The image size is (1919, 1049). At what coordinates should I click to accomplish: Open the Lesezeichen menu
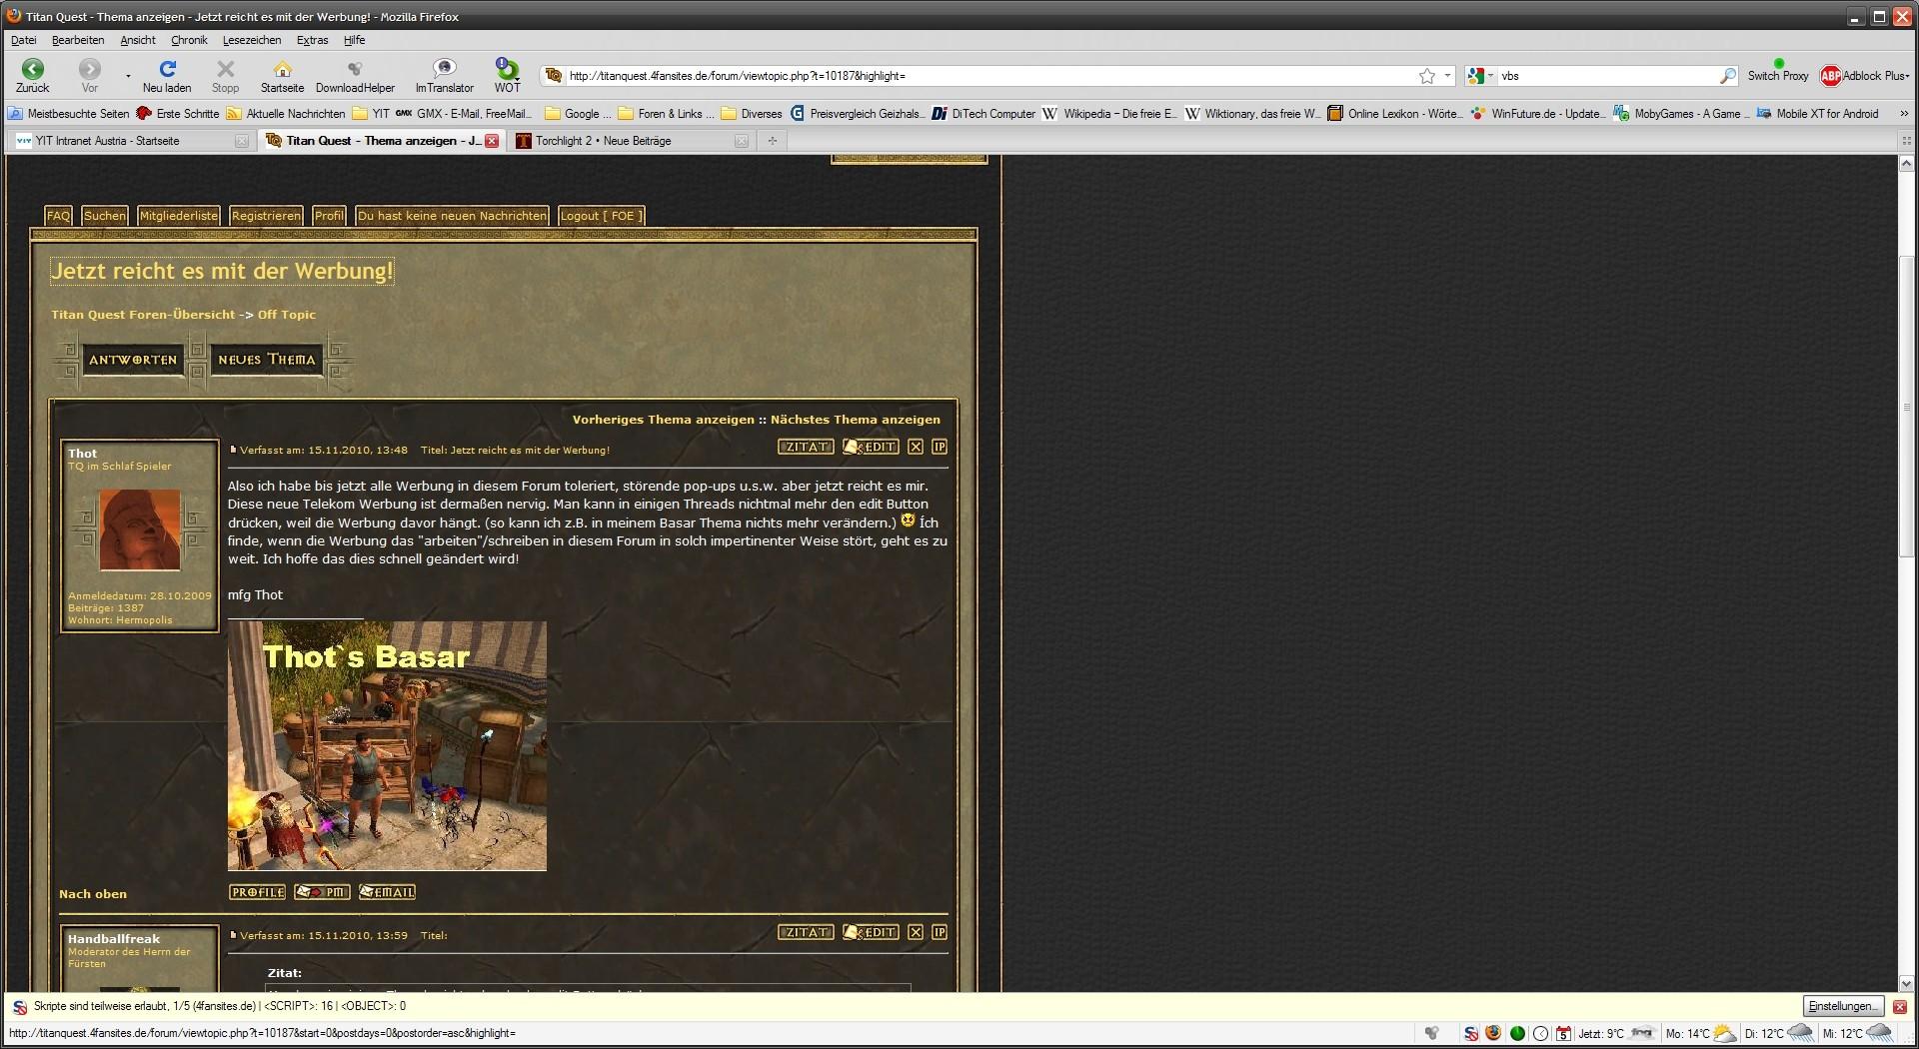click(x=251, y=40)
